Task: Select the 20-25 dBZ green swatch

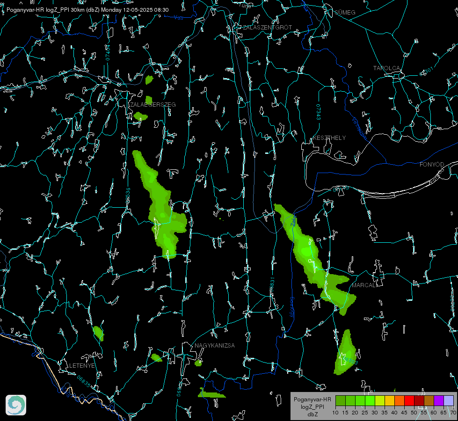Action: pos(360,401)
